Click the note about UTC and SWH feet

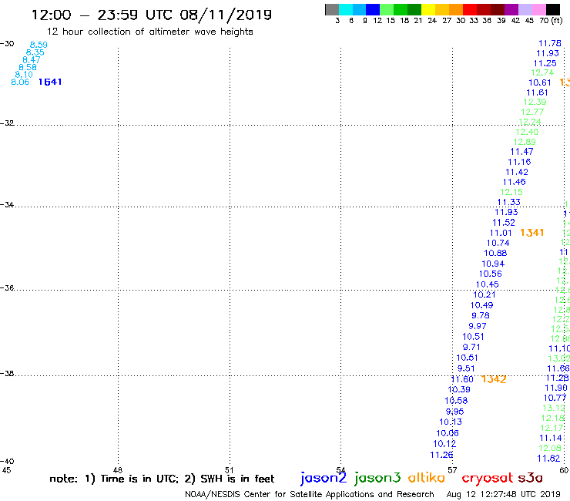pyautogui.click(x=162, y=479)
